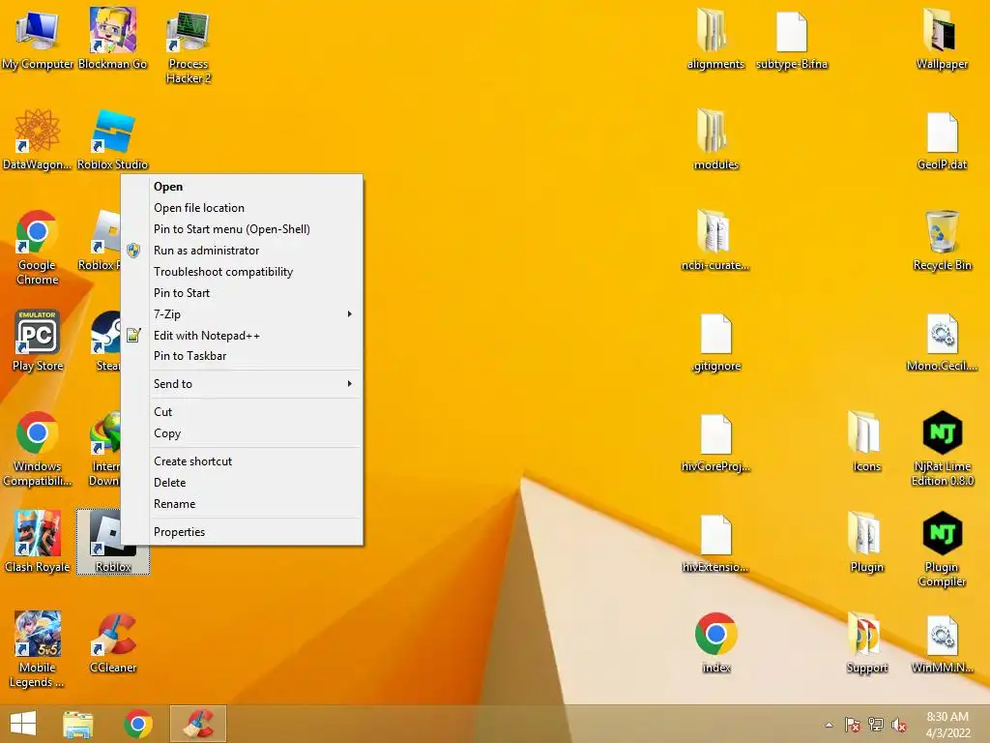Choose Create shortcut
This screenshot has height=743, width=990.
pyautogui.click(x=255, y=461)
